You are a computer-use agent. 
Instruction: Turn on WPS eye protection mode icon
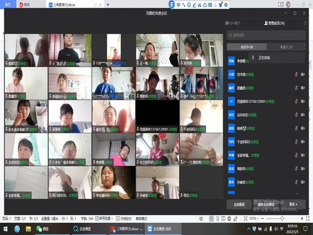pos(201,219)
